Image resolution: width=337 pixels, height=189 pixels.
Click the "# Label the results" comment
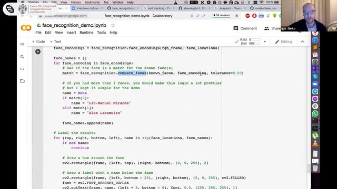tap(75, 133)
